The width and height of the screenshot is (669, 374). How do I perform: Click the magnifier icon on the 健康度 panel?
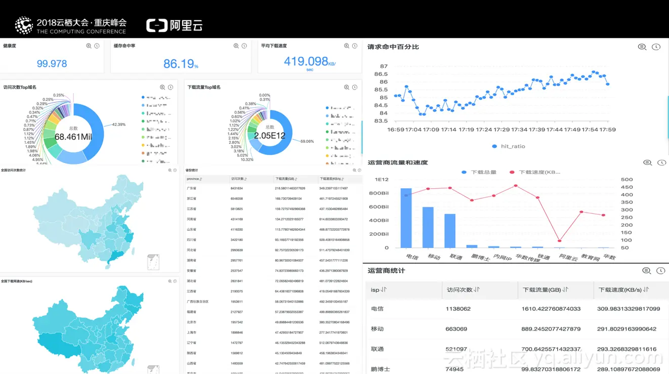(89, 46)
